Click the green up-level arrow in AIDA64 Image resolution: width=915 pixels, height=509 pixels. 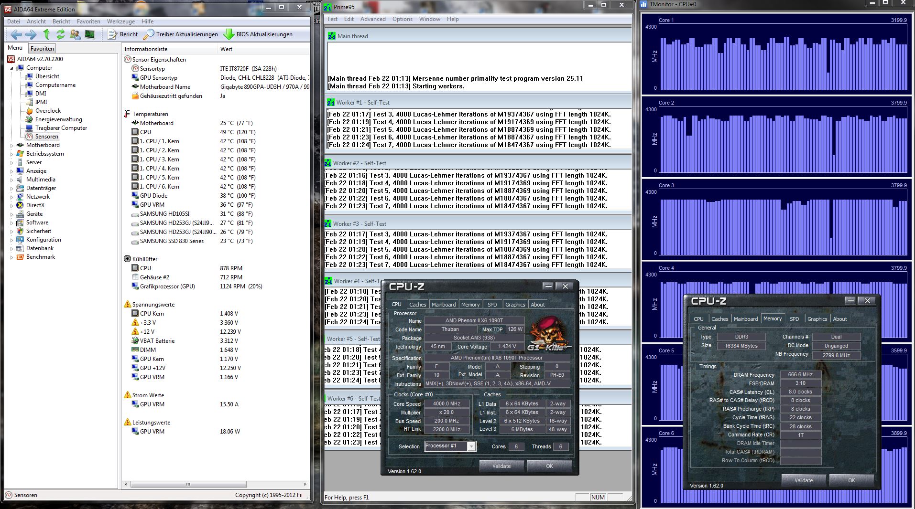click(46, 34)
